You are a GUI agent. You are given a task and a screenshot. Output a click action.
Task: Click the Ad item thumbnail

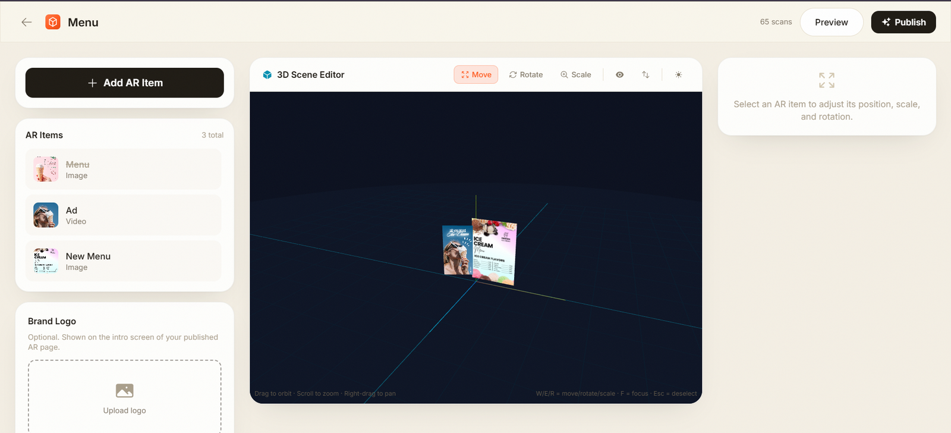pyautogui.click(x=46, y=215)
